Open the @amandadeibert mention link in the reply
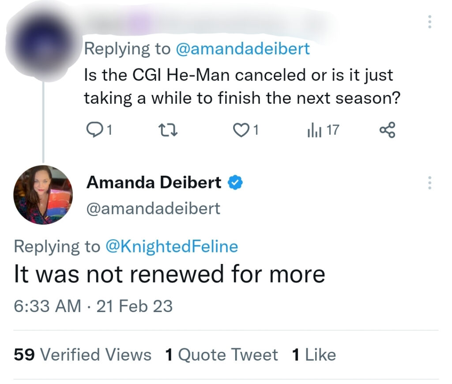 pyautogui.click(x=243, y=49)
